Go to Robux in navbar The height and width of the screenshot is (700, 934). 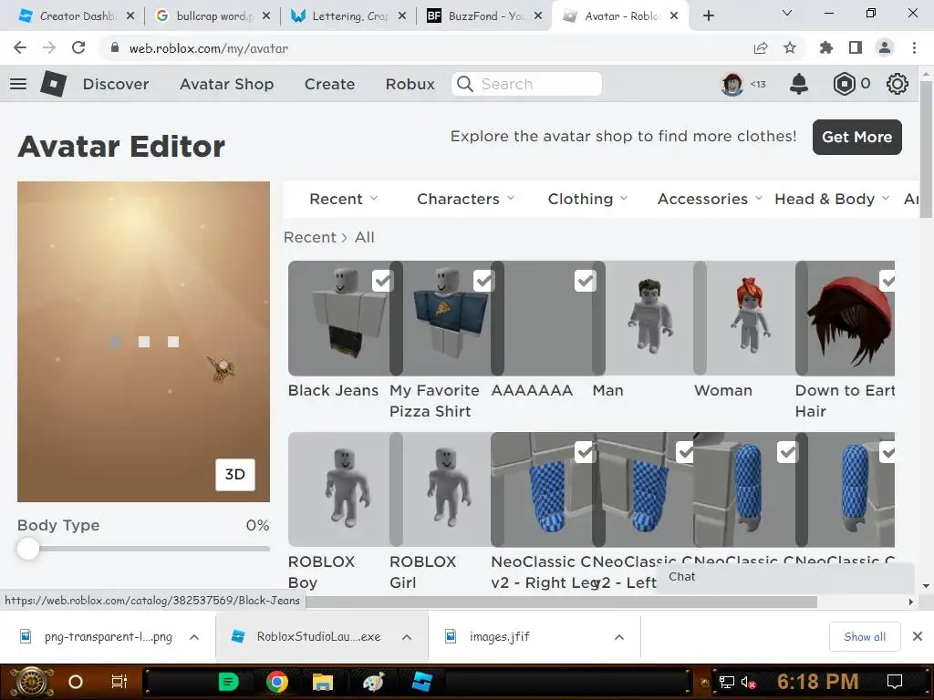[410, 84]
